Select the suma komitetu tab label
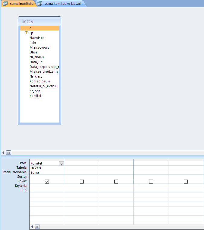Image resolution: width=204 pixels, height=230 pixels. (21, 4)
